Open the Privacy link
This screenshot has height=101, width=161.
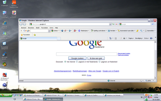point(89,75)
